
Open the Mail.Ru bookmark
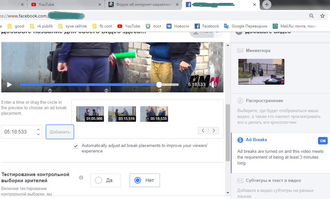tap(295, 26)
